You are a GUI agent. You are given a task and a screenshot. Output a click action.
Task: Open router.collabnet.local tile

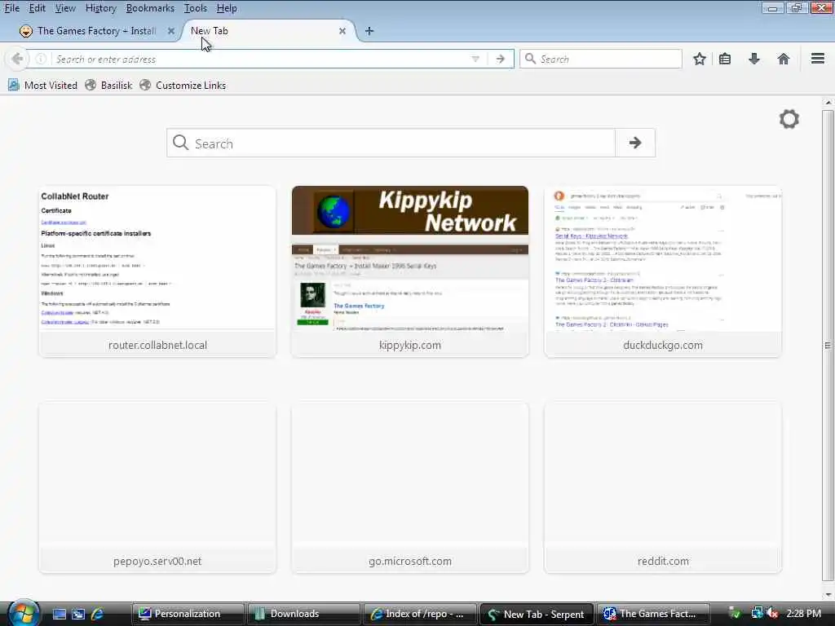point(157,271)
